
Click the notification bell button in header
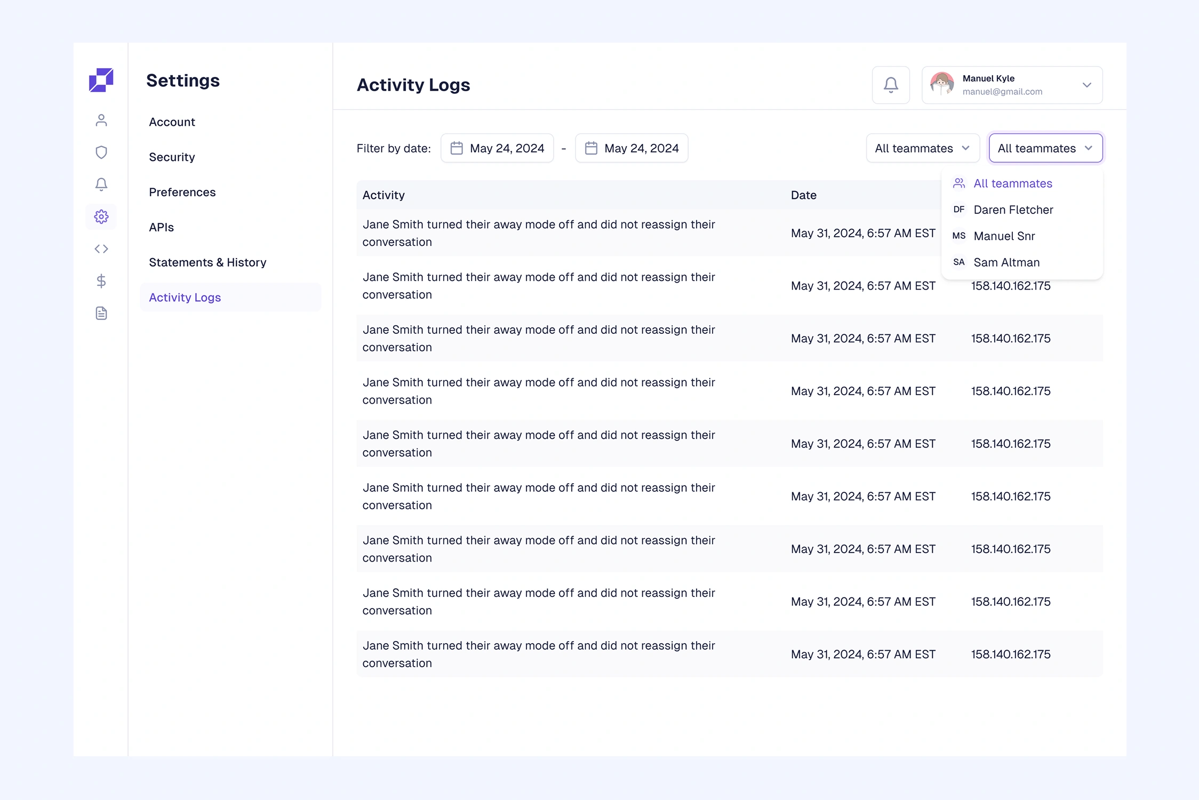click(x=891, y=85)
